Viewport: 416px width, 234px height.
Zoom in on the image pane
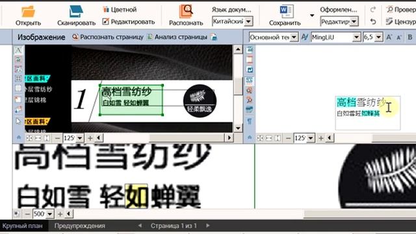click(x=90, y=138)
